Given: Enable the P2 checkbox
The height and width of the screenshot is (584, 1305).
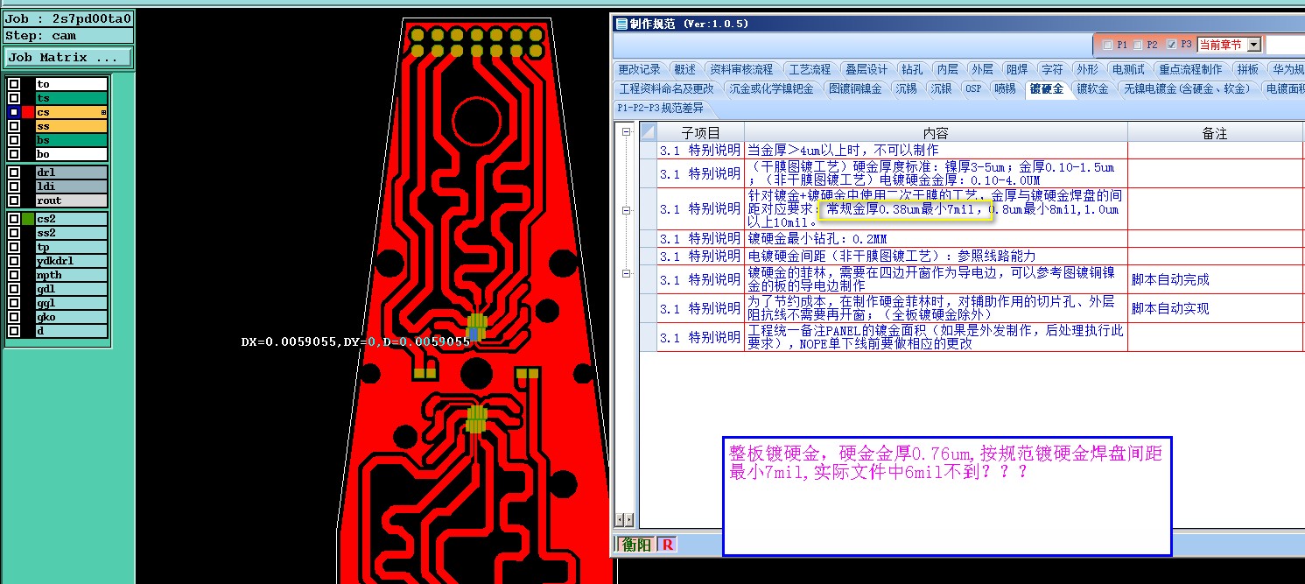Looking at the screenshot, I should [x=1138, y=45].
